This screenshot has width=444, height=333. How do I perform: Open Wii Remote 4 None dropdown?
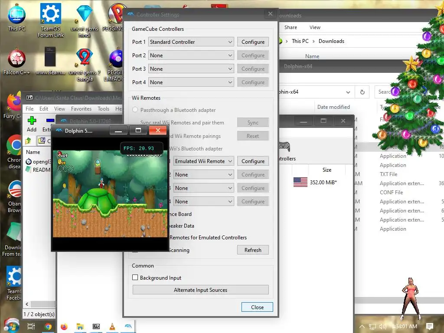pyautogui.click(x=204, y=201)
